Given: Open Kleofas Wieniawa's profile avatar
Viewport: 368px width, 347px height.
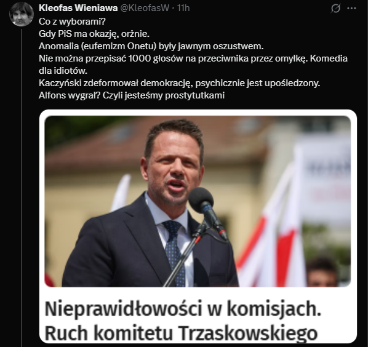Looking at the screenshot, I should pyautogui.click(x=22, y=14).
